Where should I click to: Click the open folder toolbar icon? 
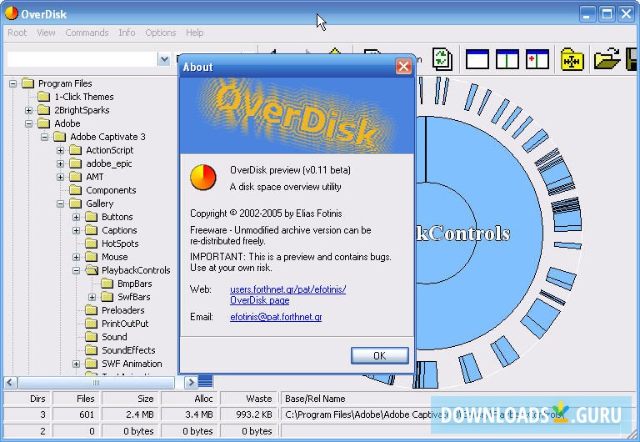(x=607, y=60)
